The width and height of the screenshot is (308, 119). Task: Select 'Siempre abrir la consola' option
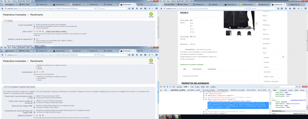click(x=34, y=42)
